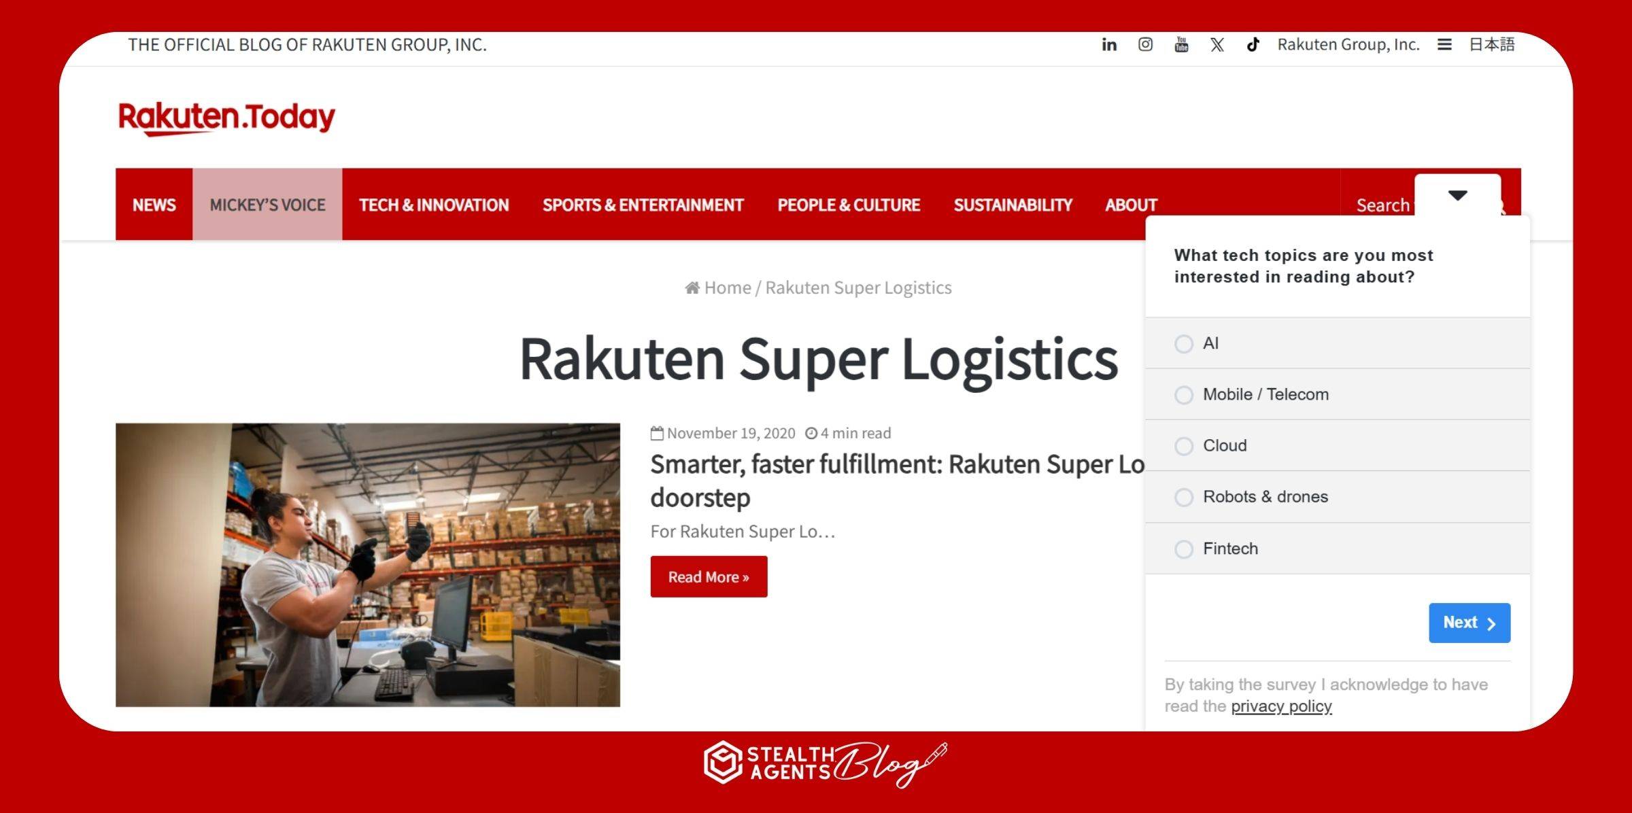Select the Cloud radio option
The height and width of the screenshot is (813, 1632).
point(1184,446)
